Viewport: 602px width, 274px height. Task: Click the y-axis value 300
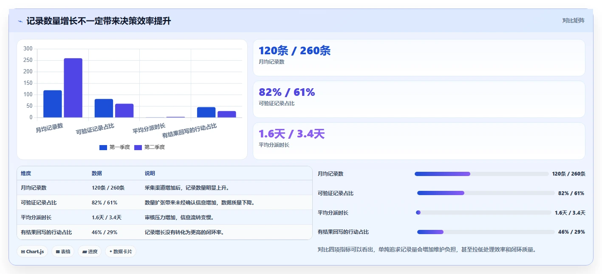pyautogui.click(x=28, y=49)
